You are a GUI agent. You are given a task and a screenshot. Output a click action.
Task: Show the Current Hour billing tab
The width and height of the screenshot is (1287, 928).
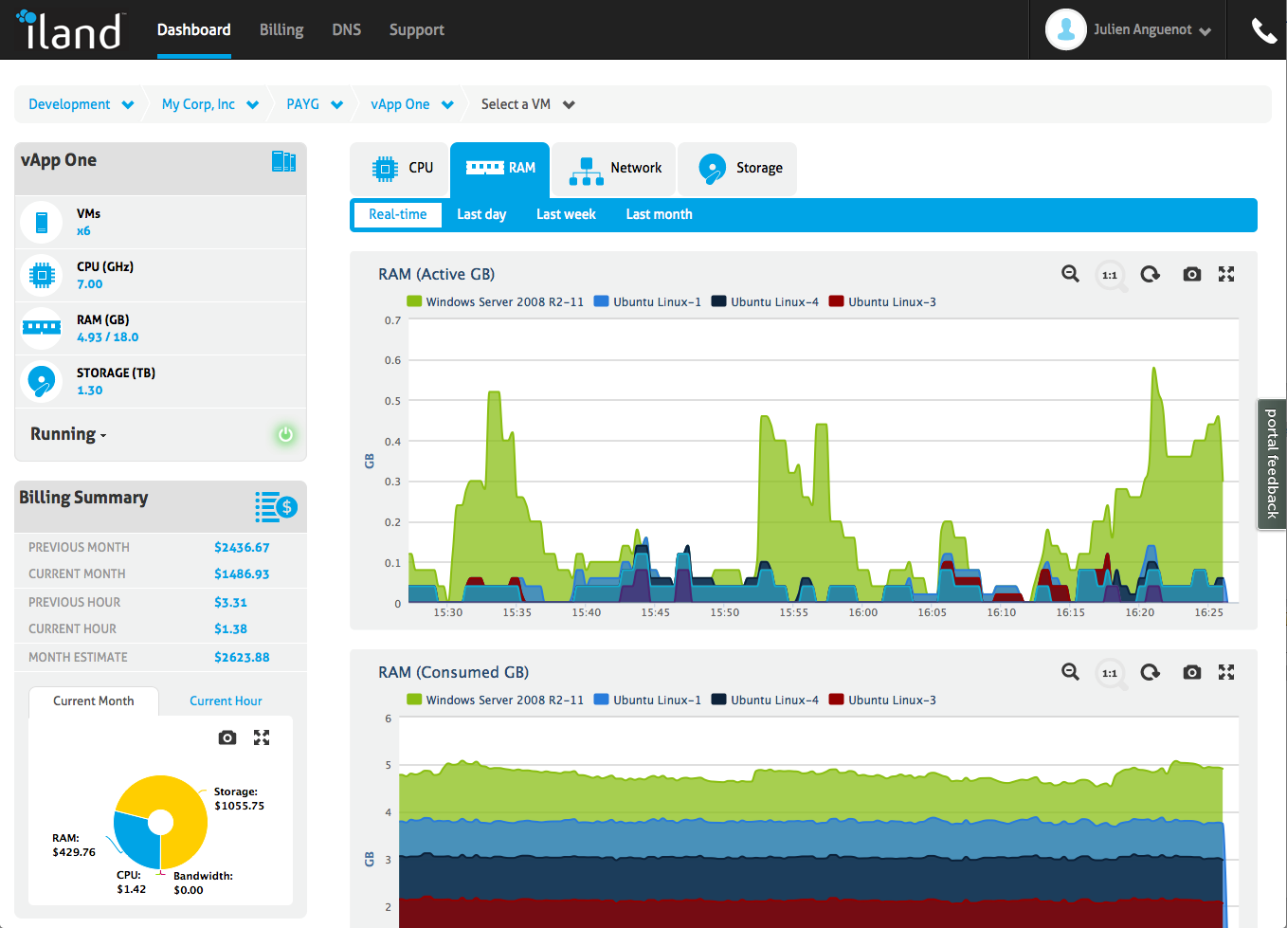click(226, 701)
